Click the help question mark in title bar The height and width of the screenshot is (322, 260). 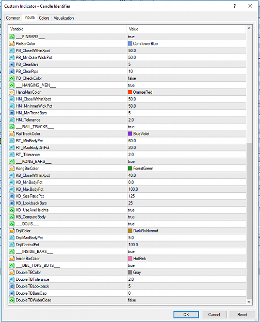click(235, 6)
